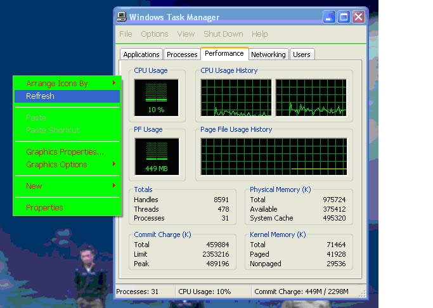This screenshot has height=308, width=433.
Task: Click Processes count 31 in Totals
Action: point(225,218)
